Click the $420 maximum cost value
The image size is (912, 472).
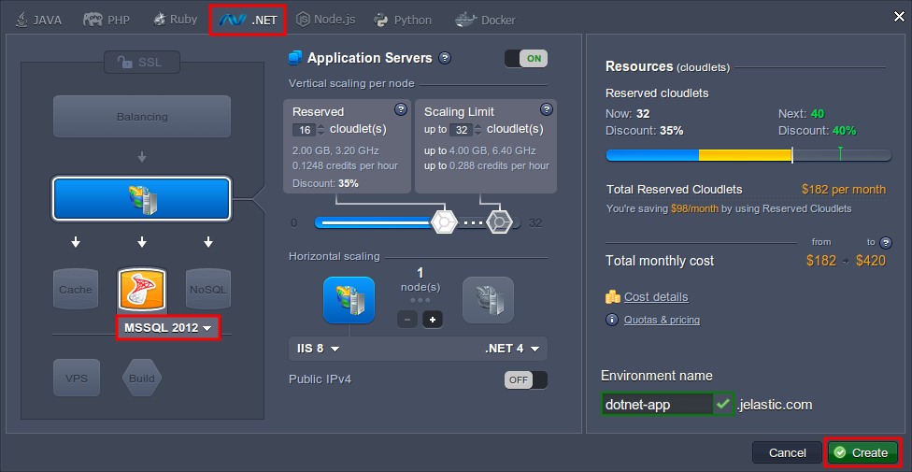pyautogui.click(x=871, y=261)
